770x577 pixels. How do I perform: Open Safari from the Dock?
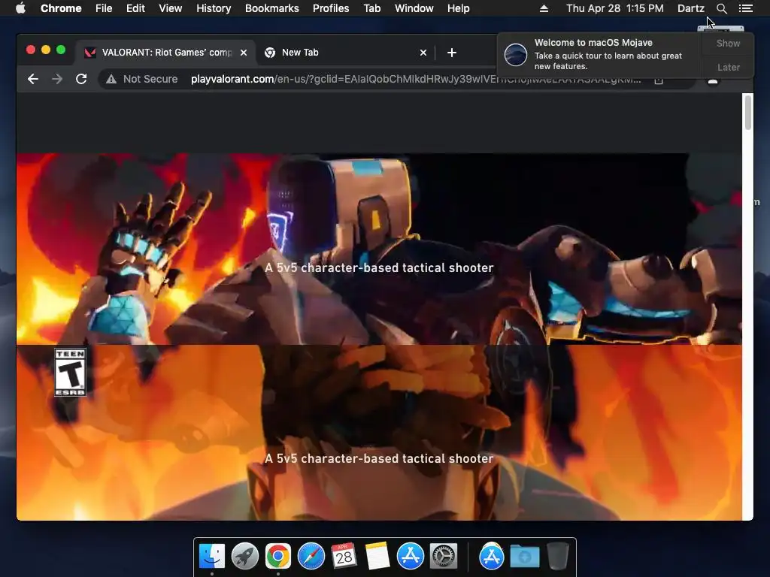pos(311,556)
